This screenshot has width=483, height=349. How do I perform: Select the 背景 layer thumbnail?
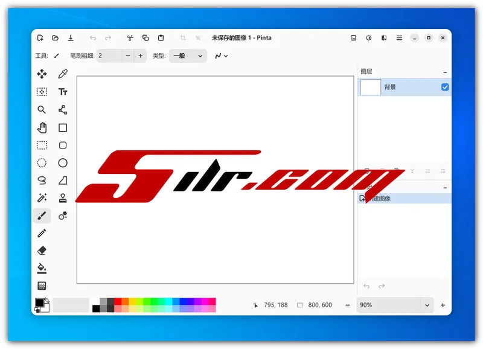coord(371,88)
